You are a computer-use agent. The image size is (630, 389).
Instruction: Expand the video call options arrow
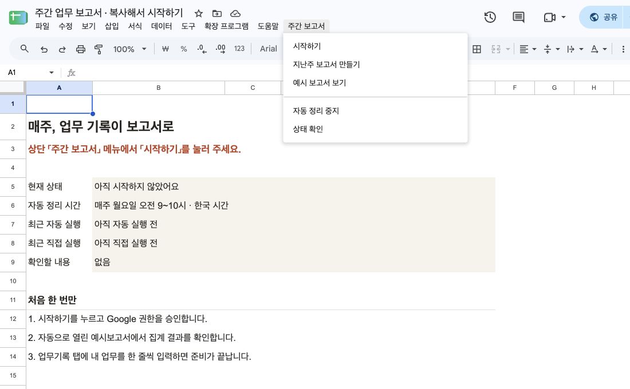[564, 17]
